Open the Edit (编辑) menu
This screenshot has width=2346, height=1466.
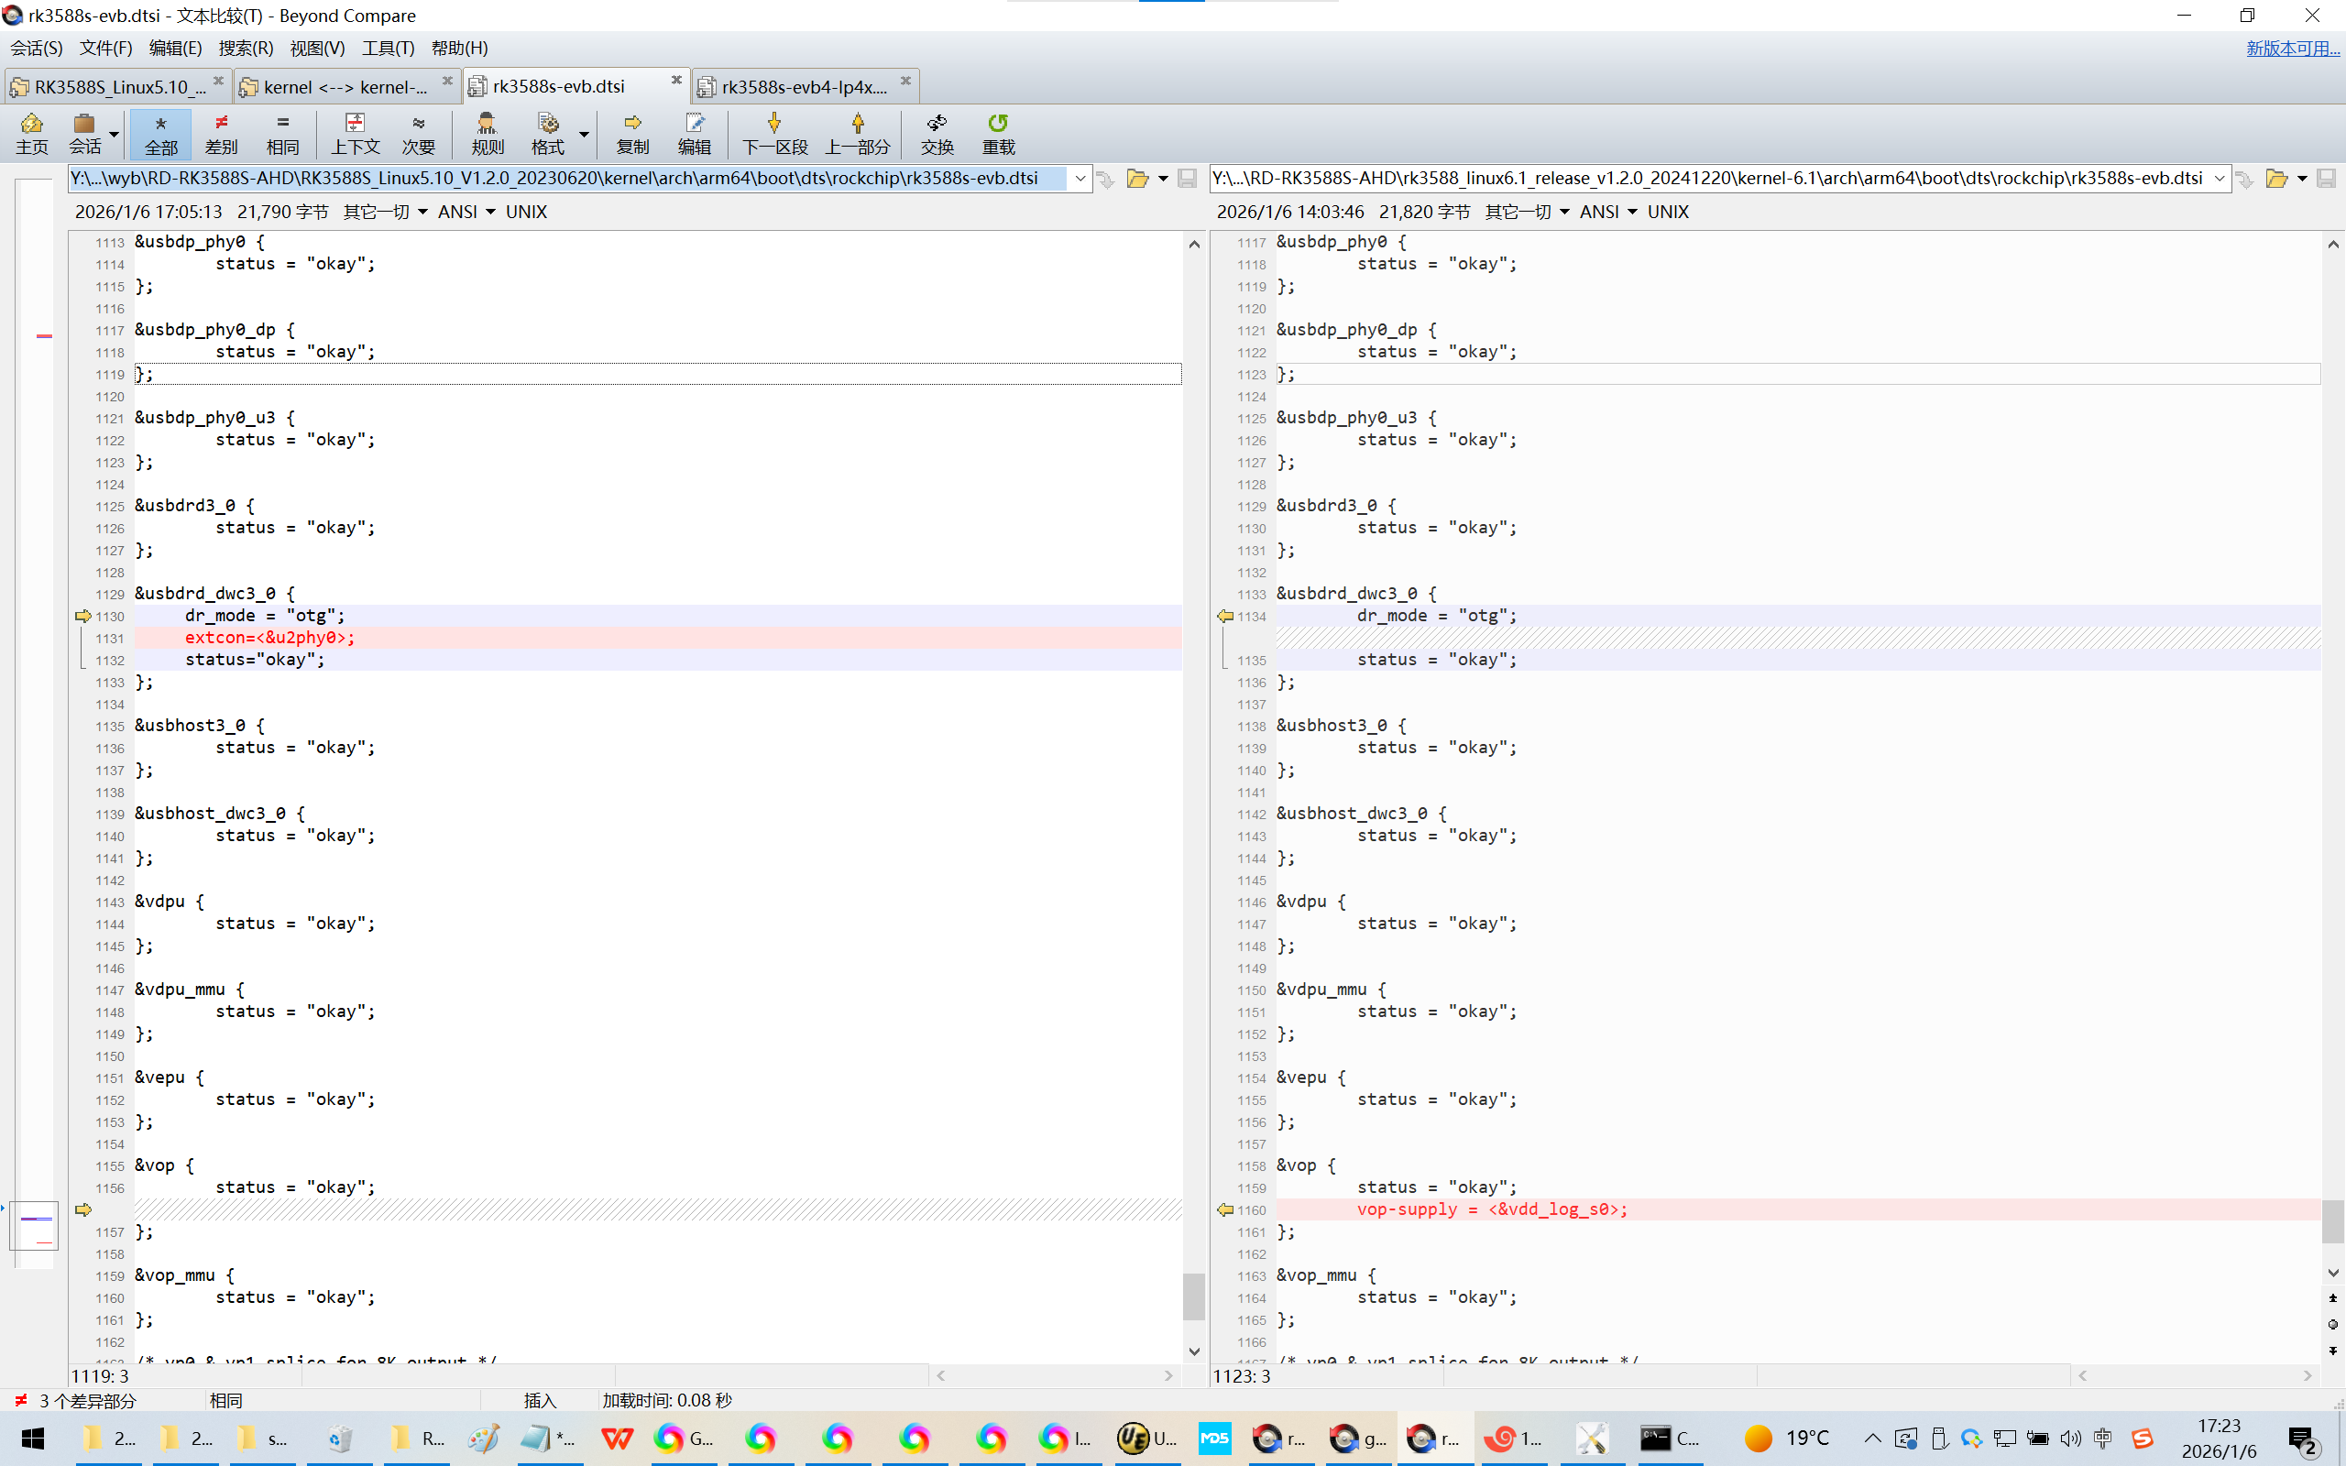point(175,49)
